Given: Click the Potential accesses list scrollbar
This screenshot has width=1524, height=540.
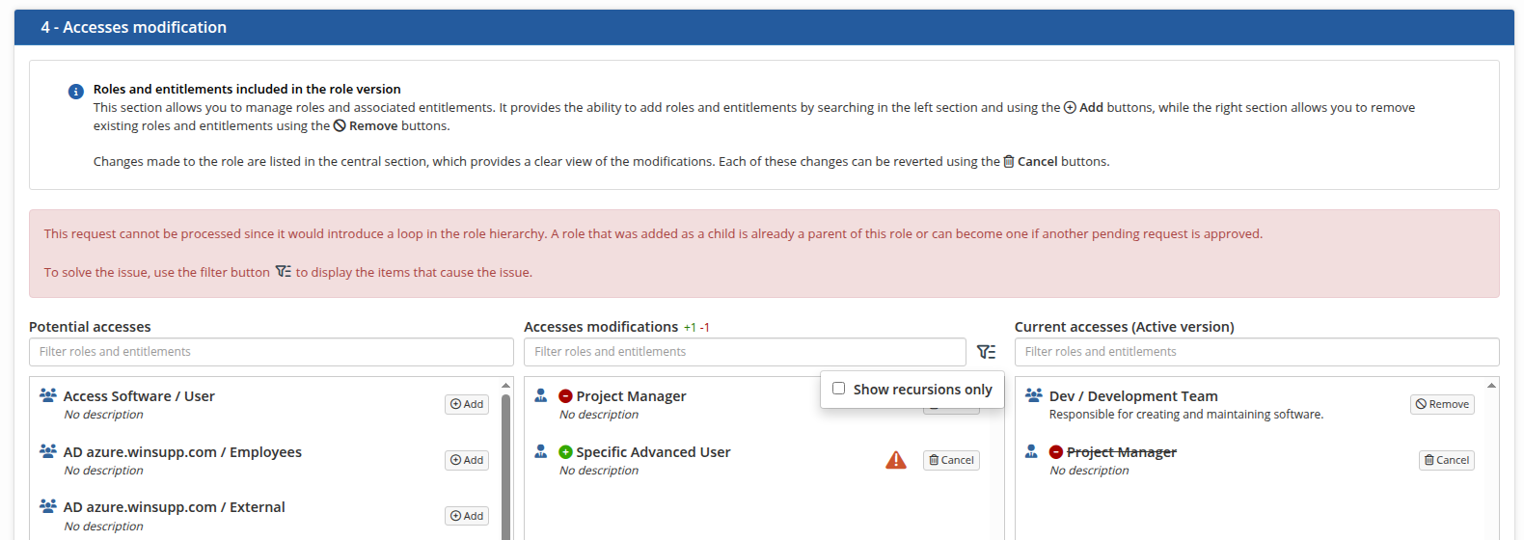Looking at the screenshot, I should pyautogui.click(x=505, y=463).
